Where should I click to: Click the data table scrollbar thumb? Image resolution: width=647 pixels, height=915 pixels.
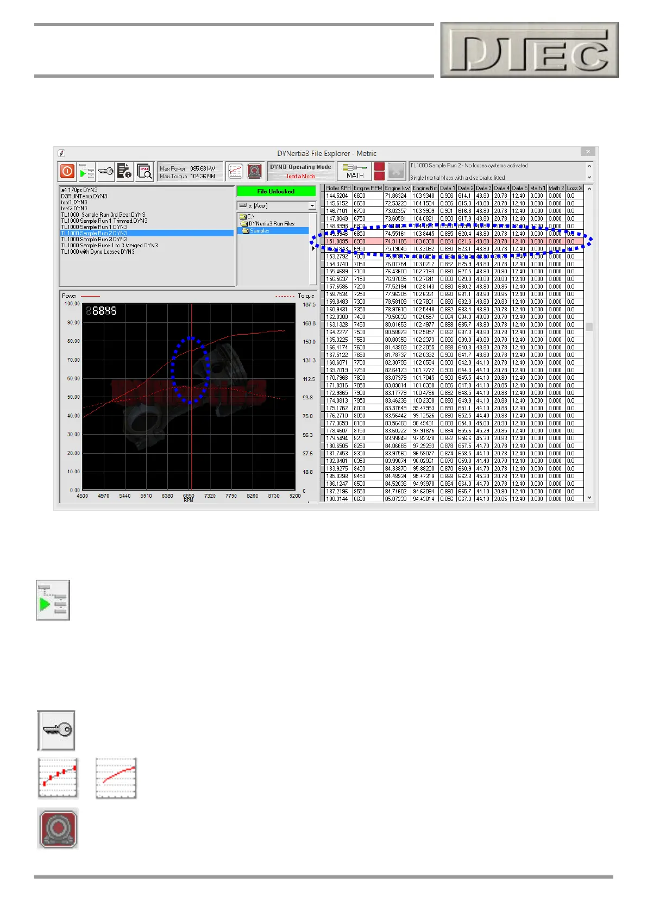(589, 327)
